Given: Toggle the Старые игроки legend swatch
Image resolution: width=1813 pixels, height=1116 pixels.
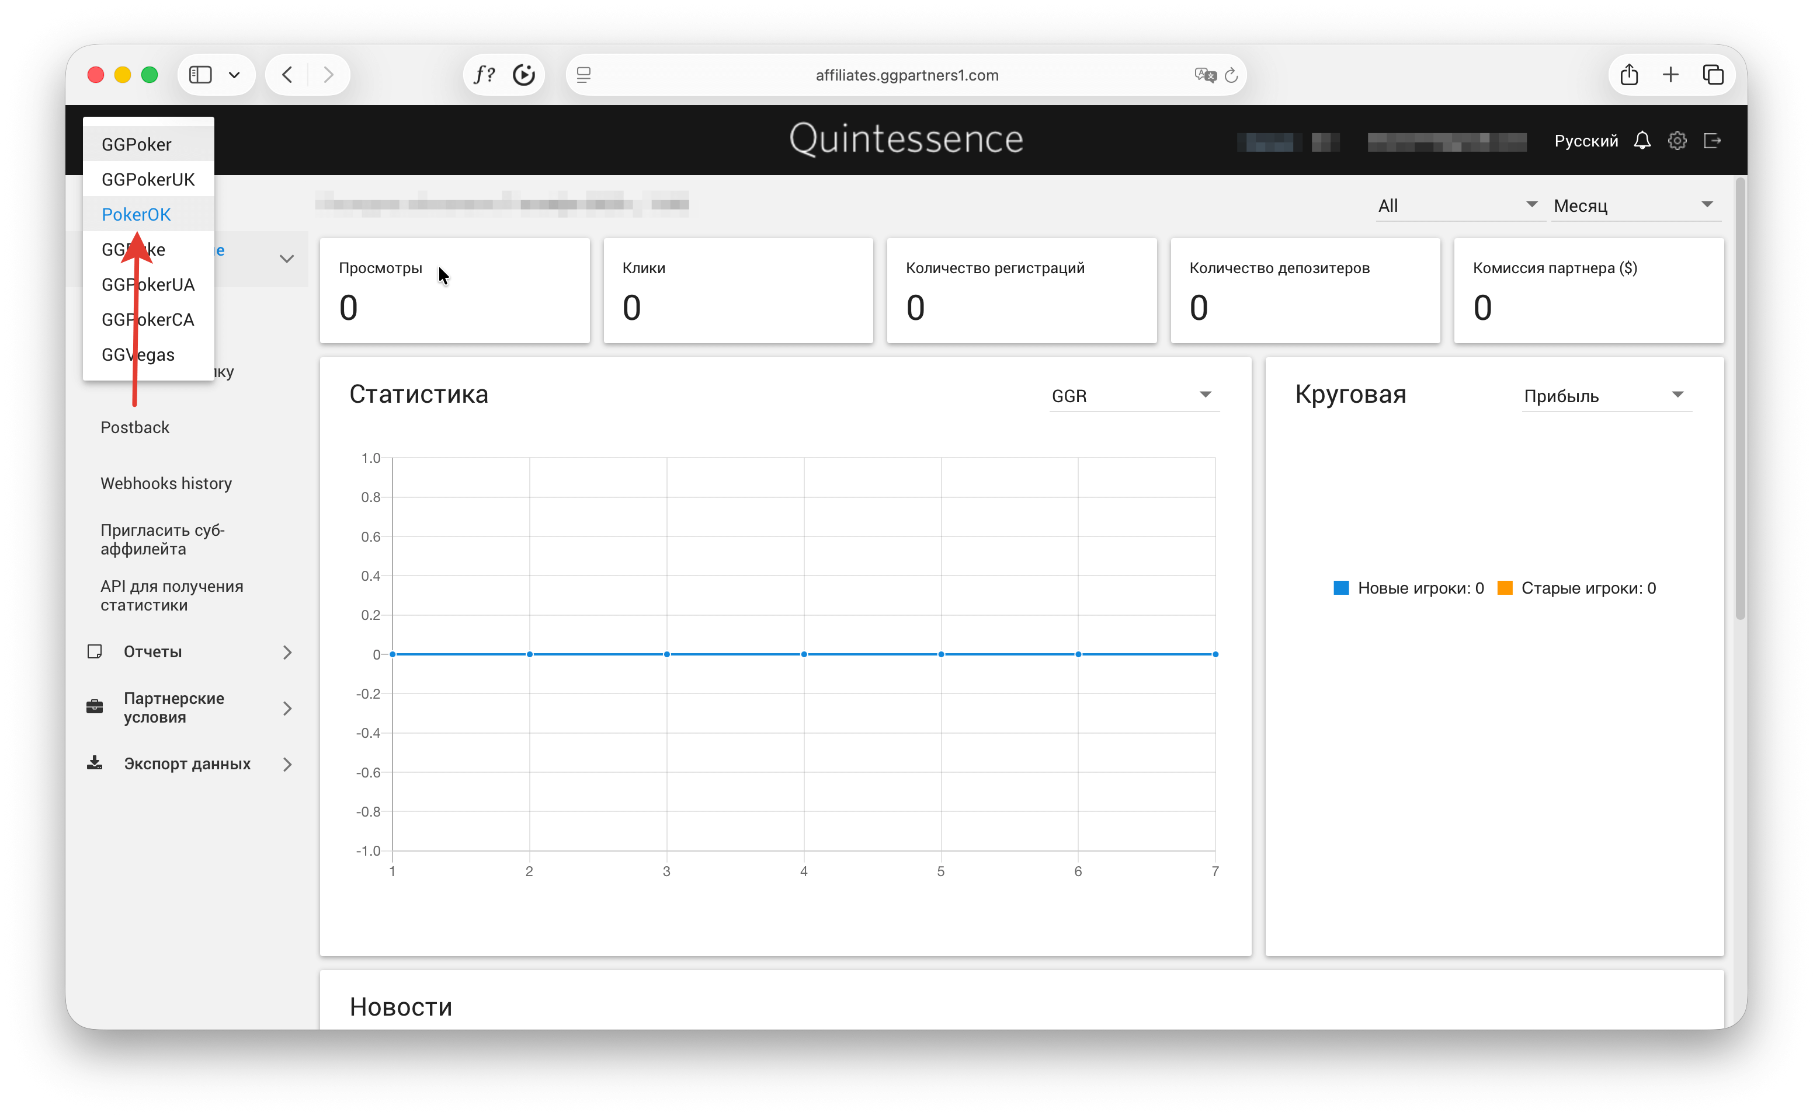Looking at the screenshot, I should click(x=1504, y=588).
